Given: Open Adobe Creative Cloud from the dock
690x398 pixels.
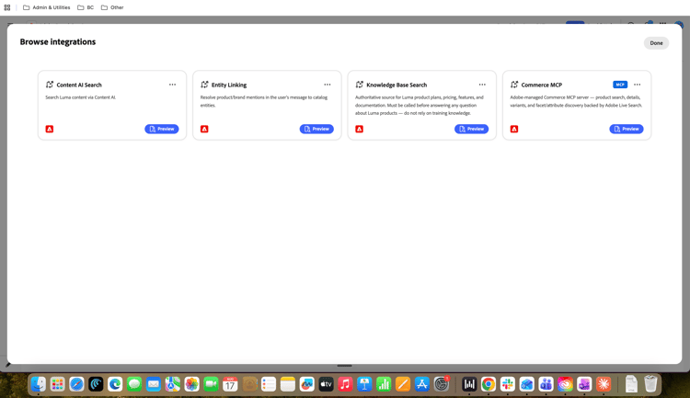Looking at the screenshot, I should pos(565,384).
